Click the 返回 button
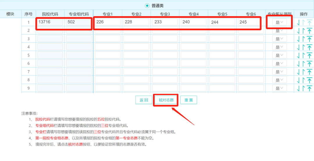 (x=144, y=100)
